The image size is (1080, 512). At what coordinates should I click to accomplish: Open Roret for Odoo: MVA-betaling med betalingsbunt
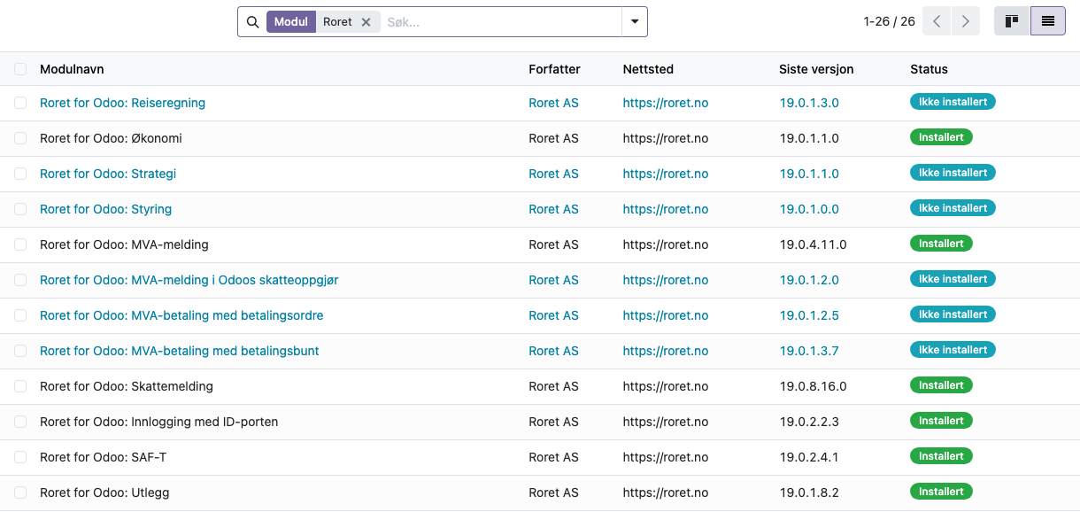pyautogui.click(x=180, y=351)
